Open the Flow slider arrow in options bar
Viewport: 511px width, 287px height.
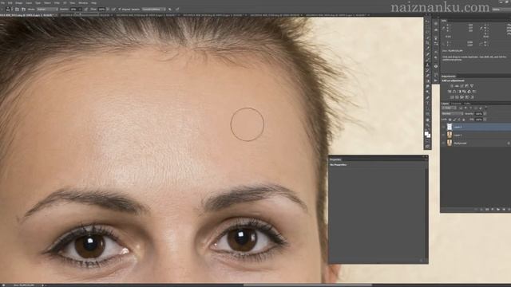pyautogui.click(x=108, y=9)
